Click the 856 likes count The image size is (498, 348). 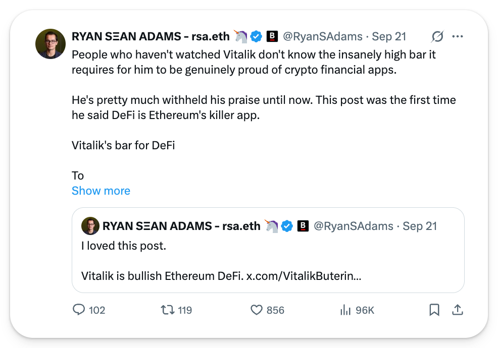(x=275, y=310)
